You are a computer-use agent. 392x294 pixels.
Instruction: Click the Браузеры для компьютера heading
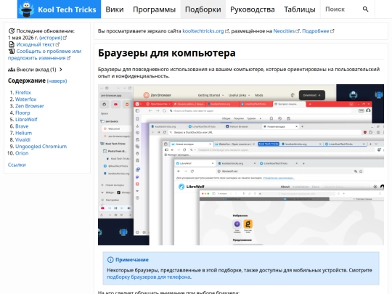click(x=167, y=53)
